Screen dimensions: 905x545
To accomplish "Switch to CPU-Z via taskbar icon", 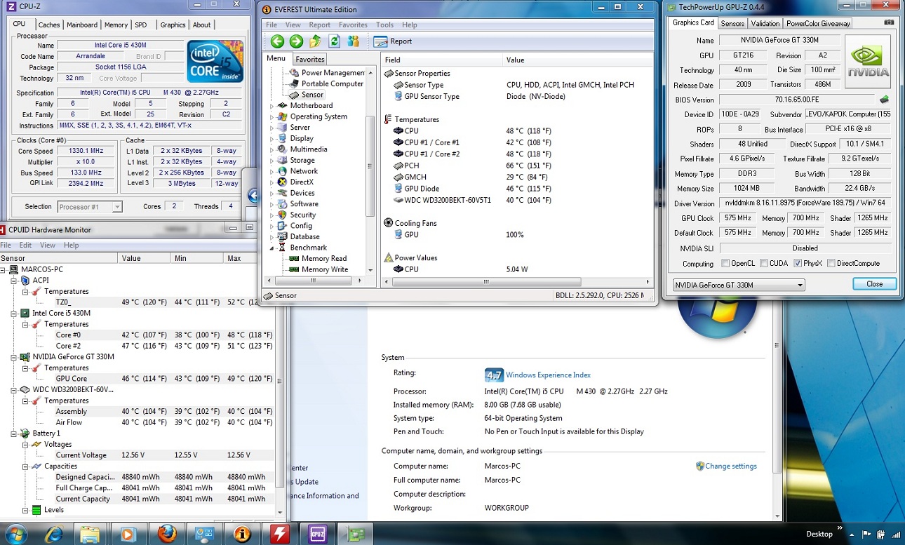I will click(318, 534).
